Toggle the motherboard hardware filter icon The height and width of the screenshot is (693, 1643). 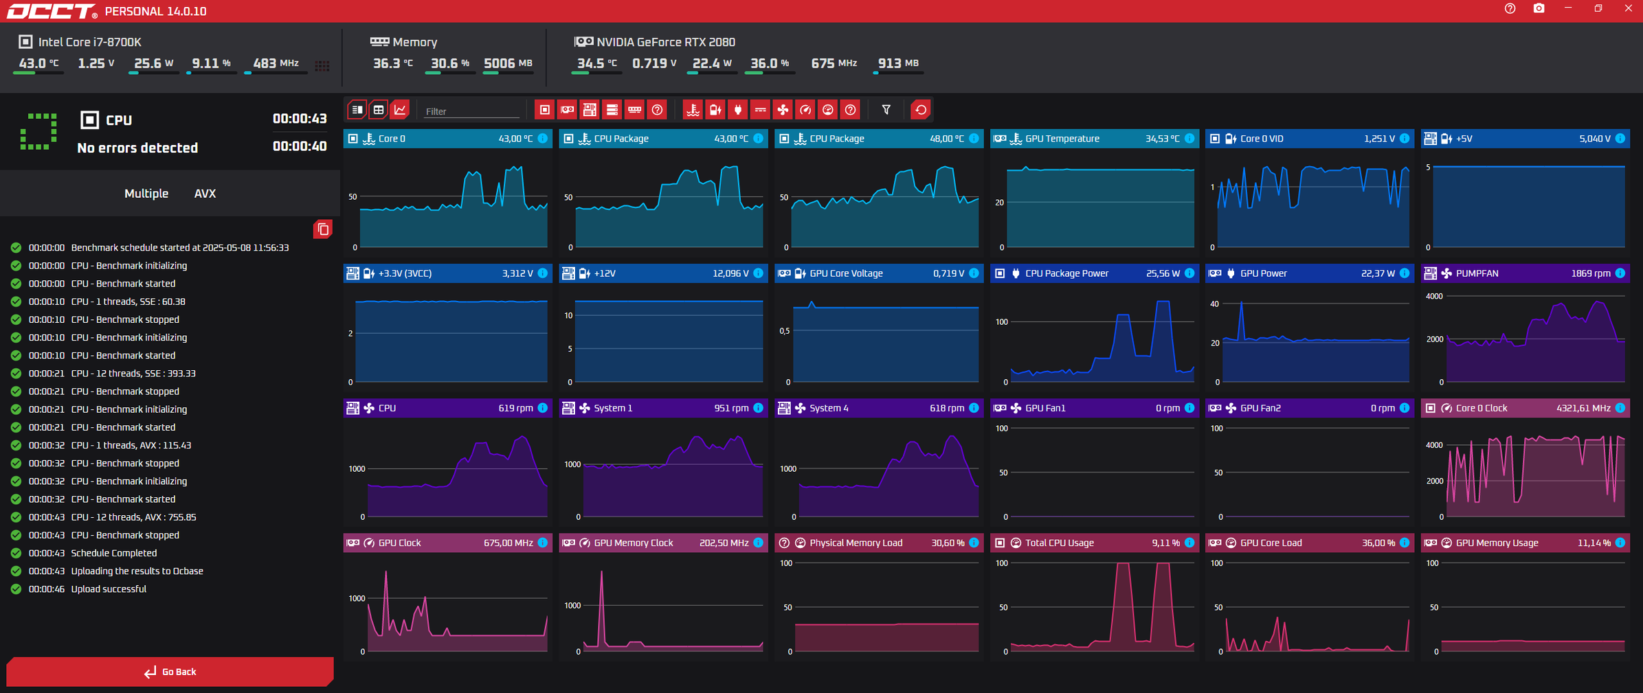click(x=590, y=110)
